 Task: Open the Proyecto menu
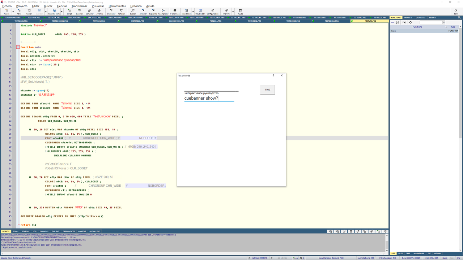(22, 6)
